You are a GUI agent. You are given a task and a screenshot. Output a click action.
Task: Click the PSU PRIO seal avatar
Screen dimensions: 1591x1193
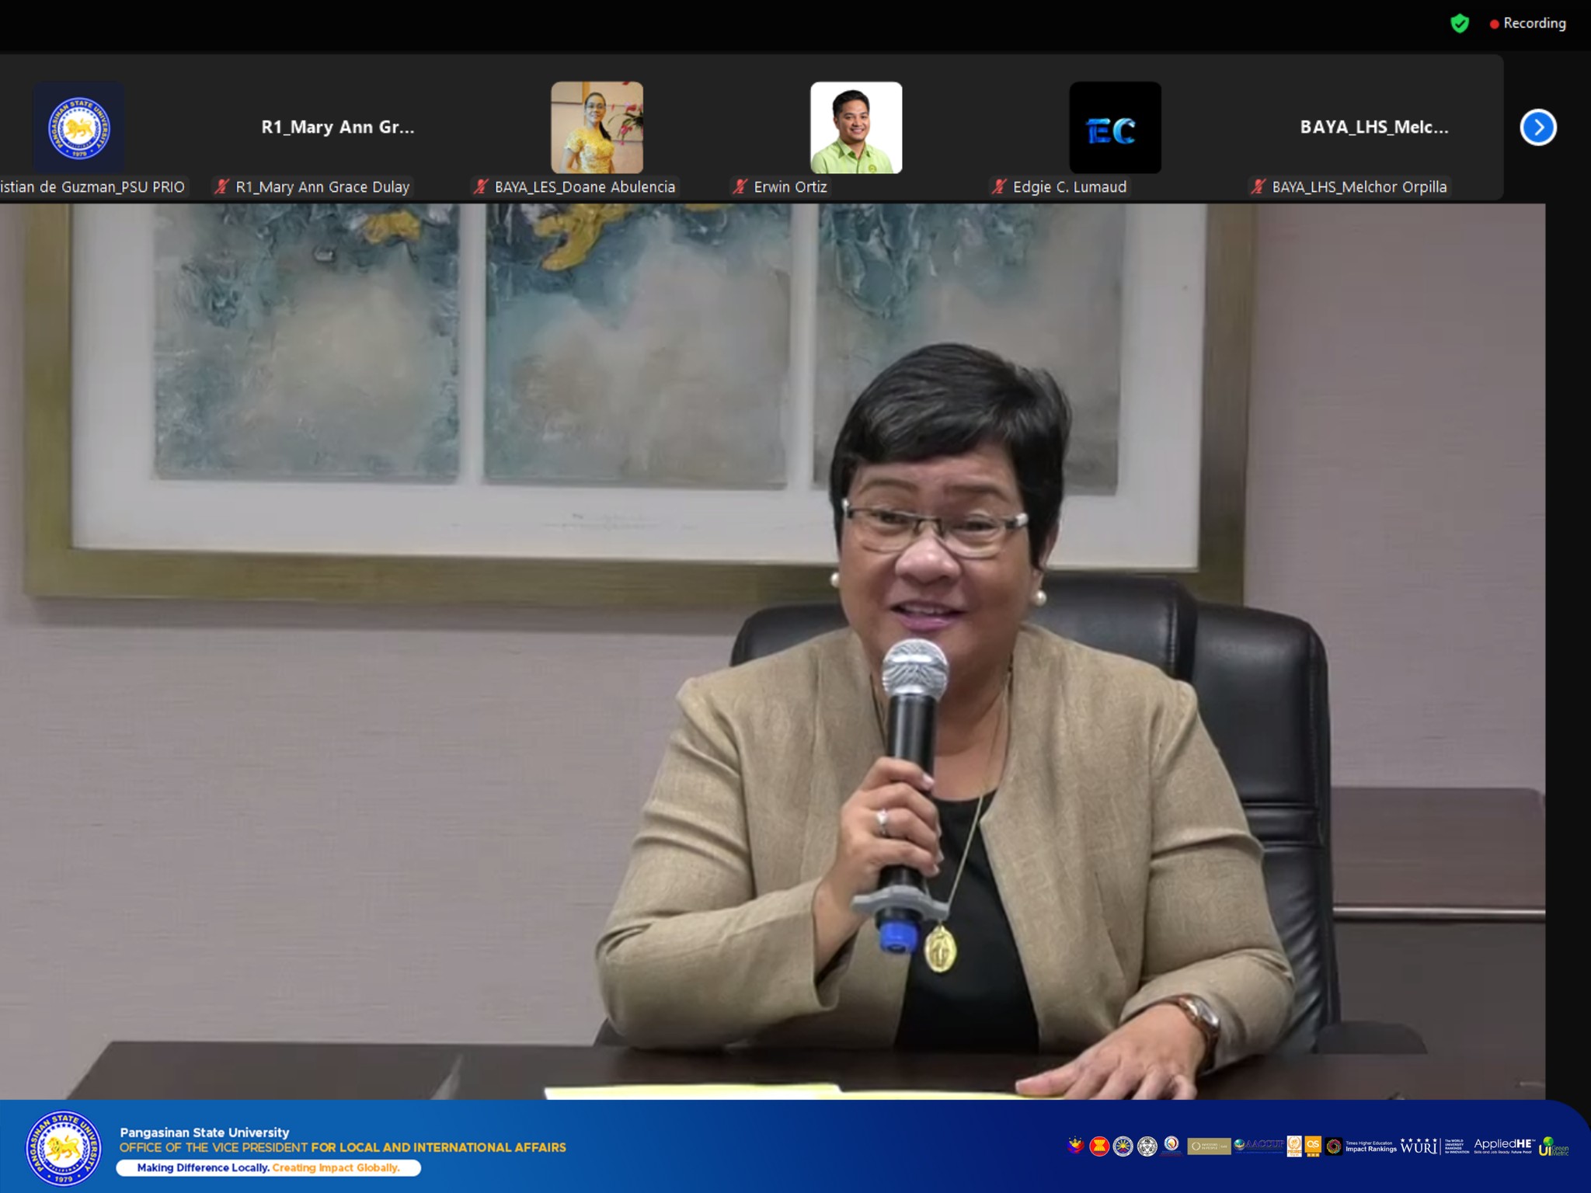pyautogui.click(x=78, y=127)
